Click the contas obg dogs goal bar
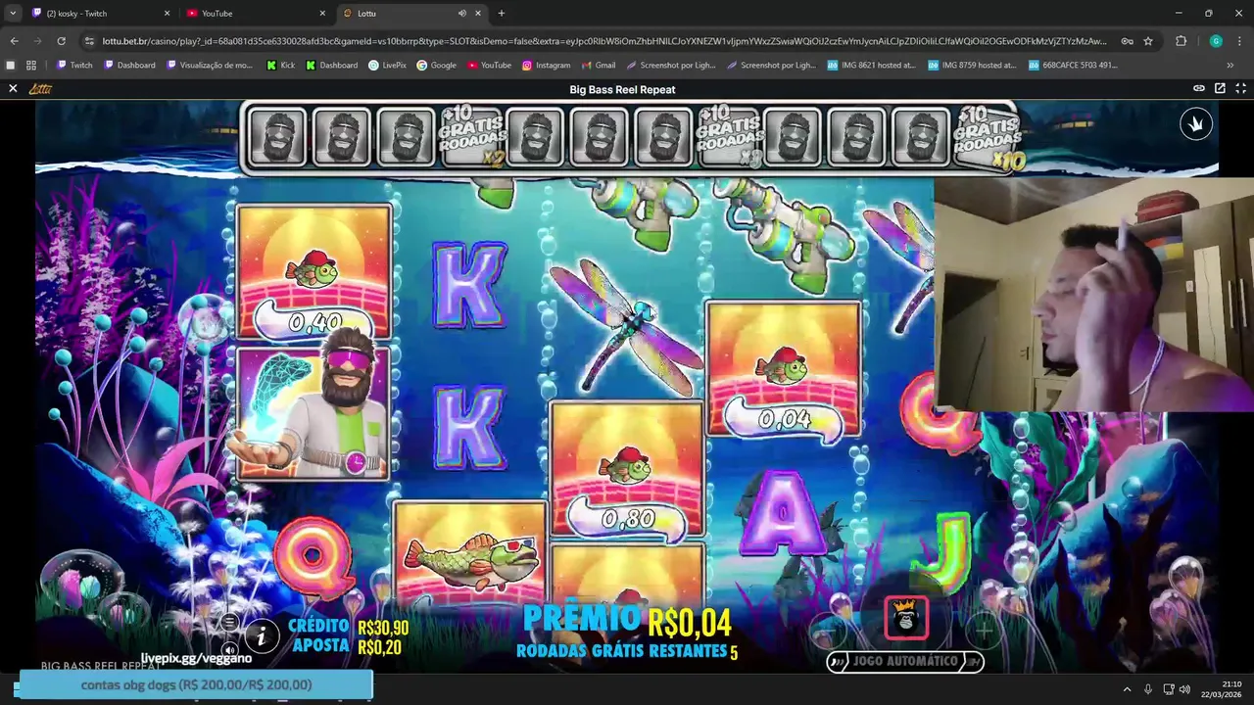This screenshot has width=1254, height=705. [x=196, y=685]
